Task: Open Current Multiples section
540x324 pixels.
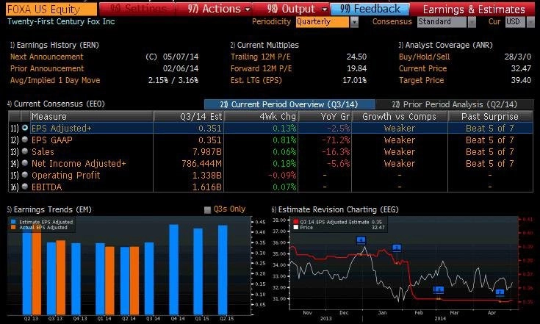Action: pos(264,45)
